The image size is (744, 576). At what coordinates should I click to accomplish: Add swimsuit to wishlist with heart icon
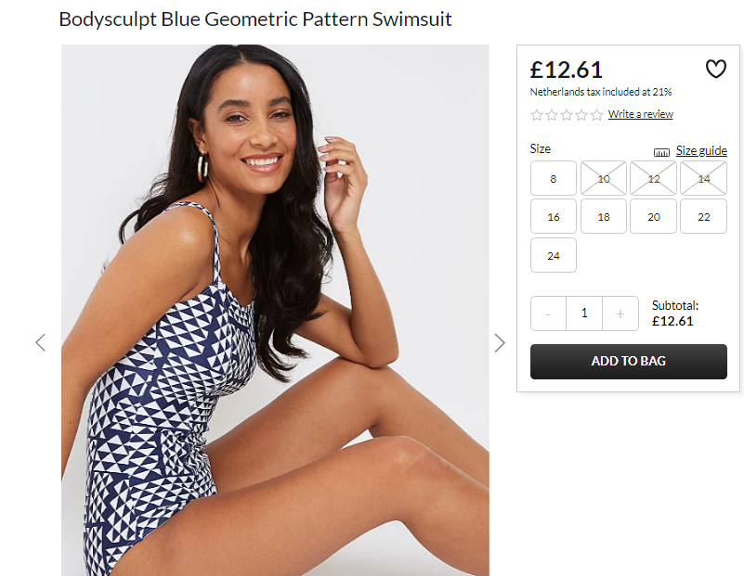[715, 70]
